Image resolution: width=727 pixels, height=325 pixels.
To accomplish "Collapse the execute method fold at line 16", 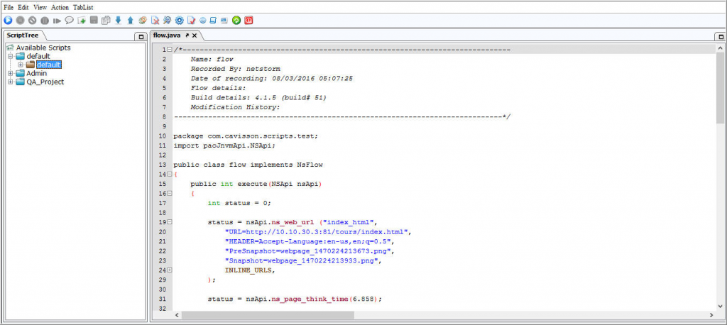I will point(170,193).
